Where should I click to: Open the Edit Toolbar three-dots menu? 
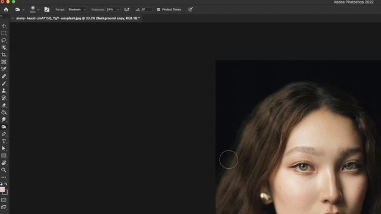click(4, 177)
